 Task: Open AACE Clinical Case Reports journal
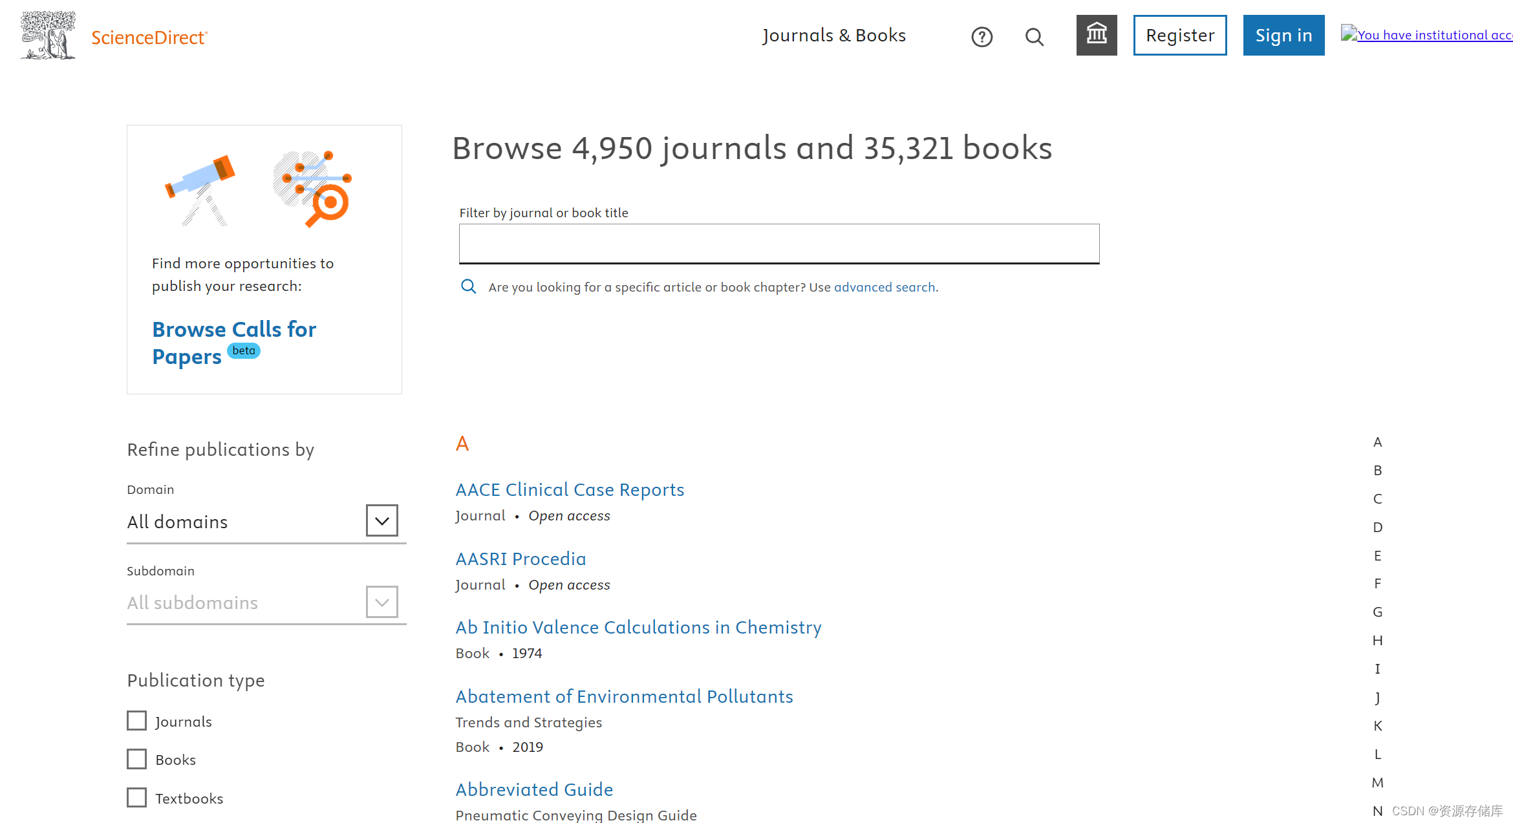tap(570, 489)
